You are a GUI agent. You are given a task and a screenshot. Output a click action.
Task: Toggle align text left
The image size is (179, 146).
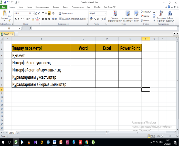(43, 19)
